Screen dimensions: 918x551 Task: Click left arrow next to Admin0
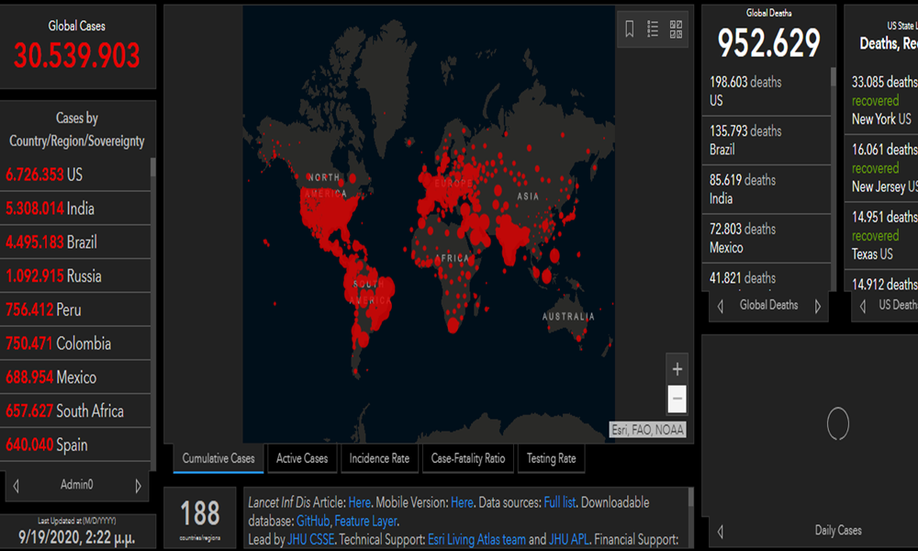tap(16, 485)
